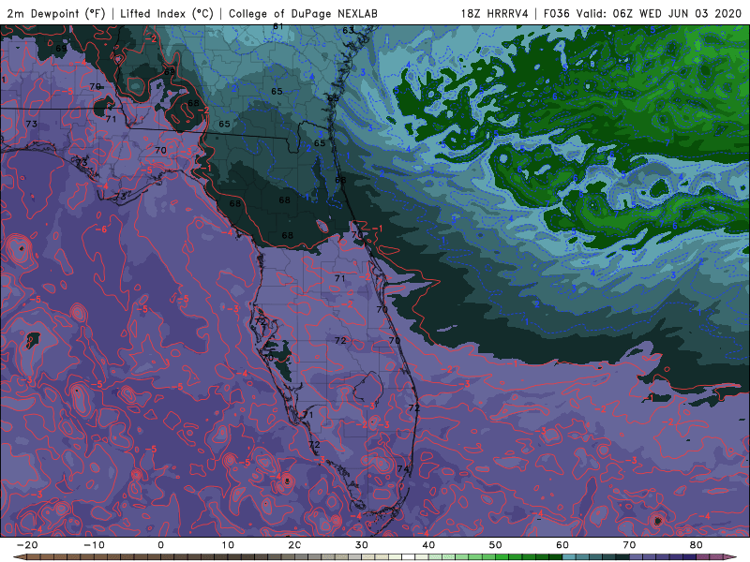Viewport: 750px width, 562px height.
Task: Click the "-10" color bar tick label
Action: (x=94, y=545)
